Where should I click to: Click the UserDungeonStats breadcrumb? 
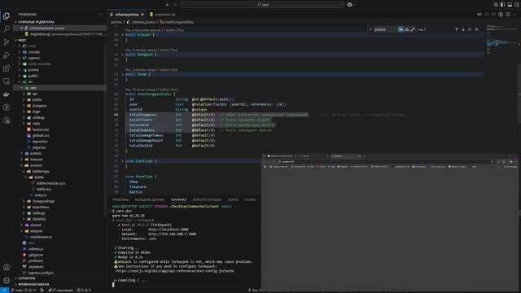179,22
